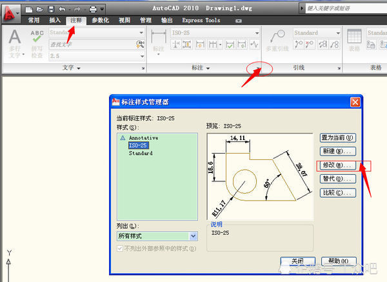387x282 pixels.
Task: Click the keyword search box in title bar
Action: 346,8
